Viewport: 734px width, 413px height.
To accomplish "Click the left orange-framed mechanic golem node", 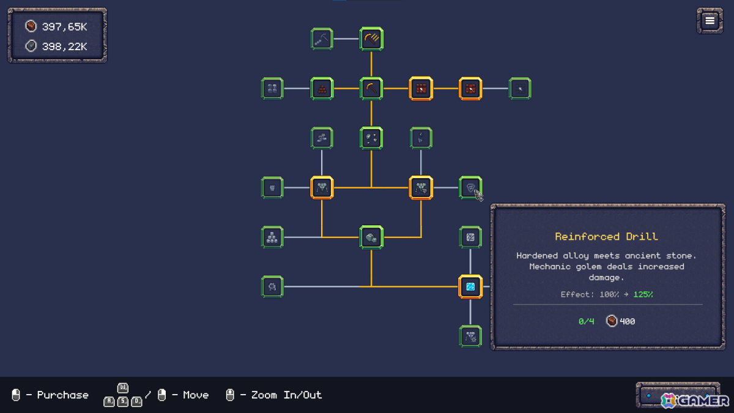I will (x=322, y=188).
